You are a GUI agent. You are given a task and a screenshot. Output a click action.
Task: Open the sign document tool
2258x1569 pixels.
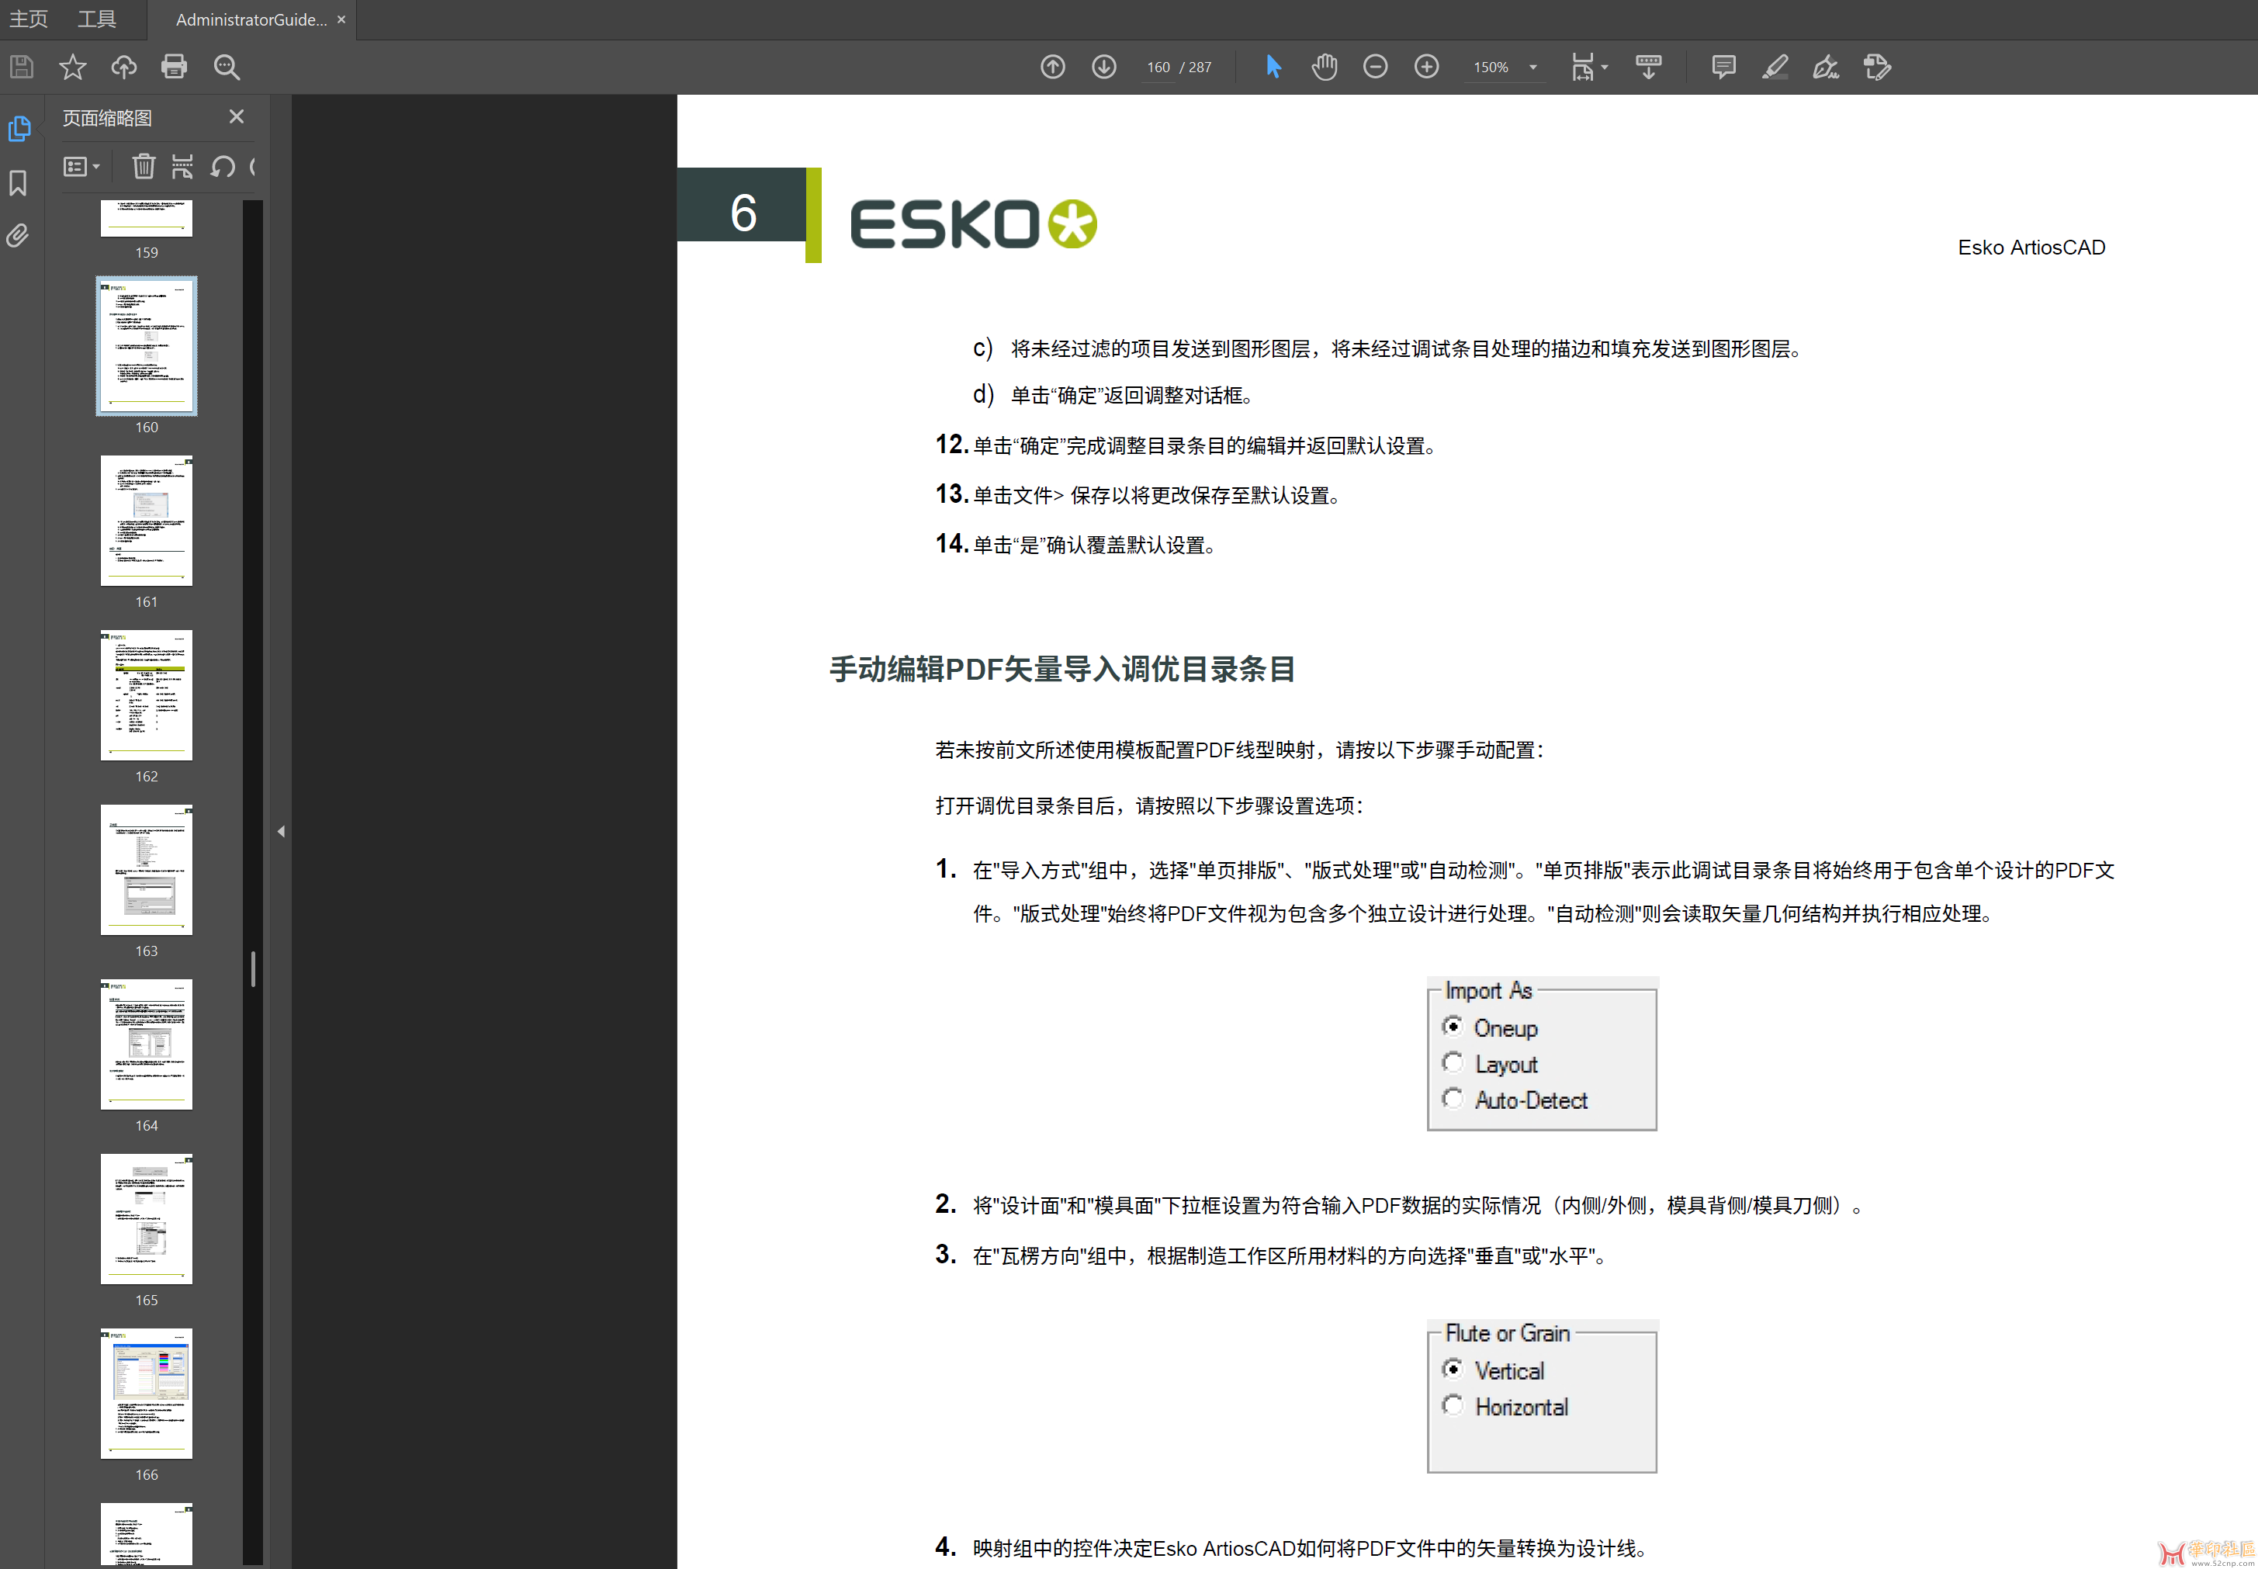1827,67
